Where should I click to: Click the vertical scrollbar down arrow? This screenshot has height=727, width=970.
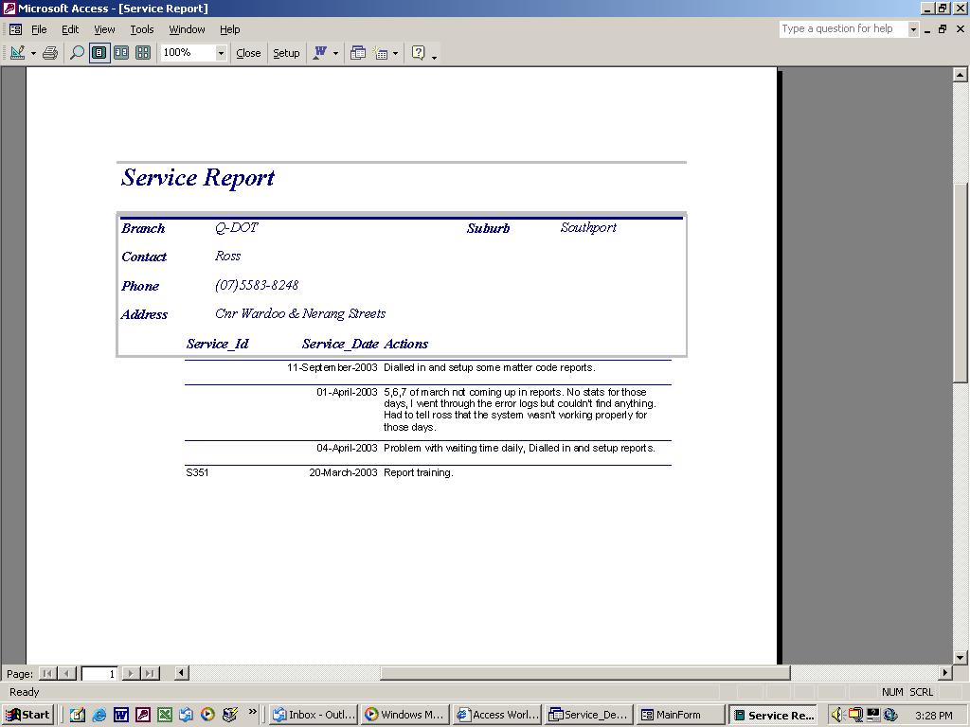(961, 657)
